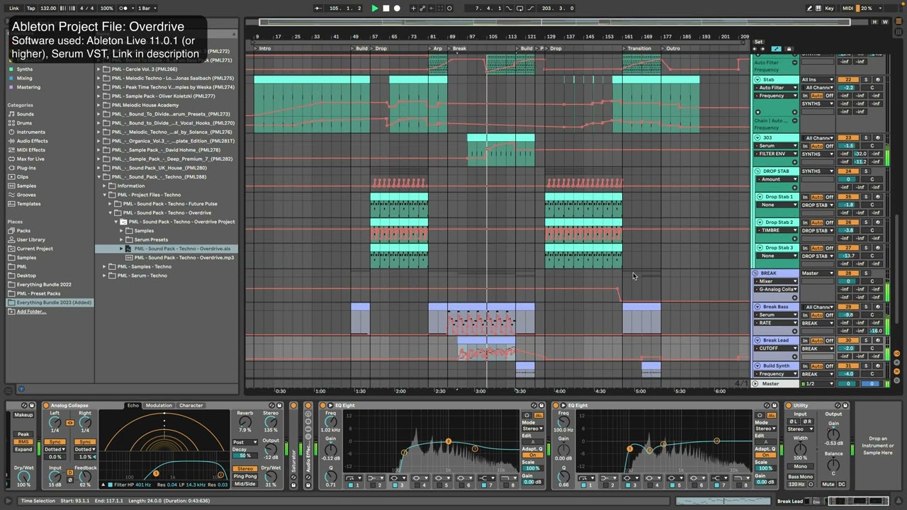Toggle Utility Mono button

[800, 467]
